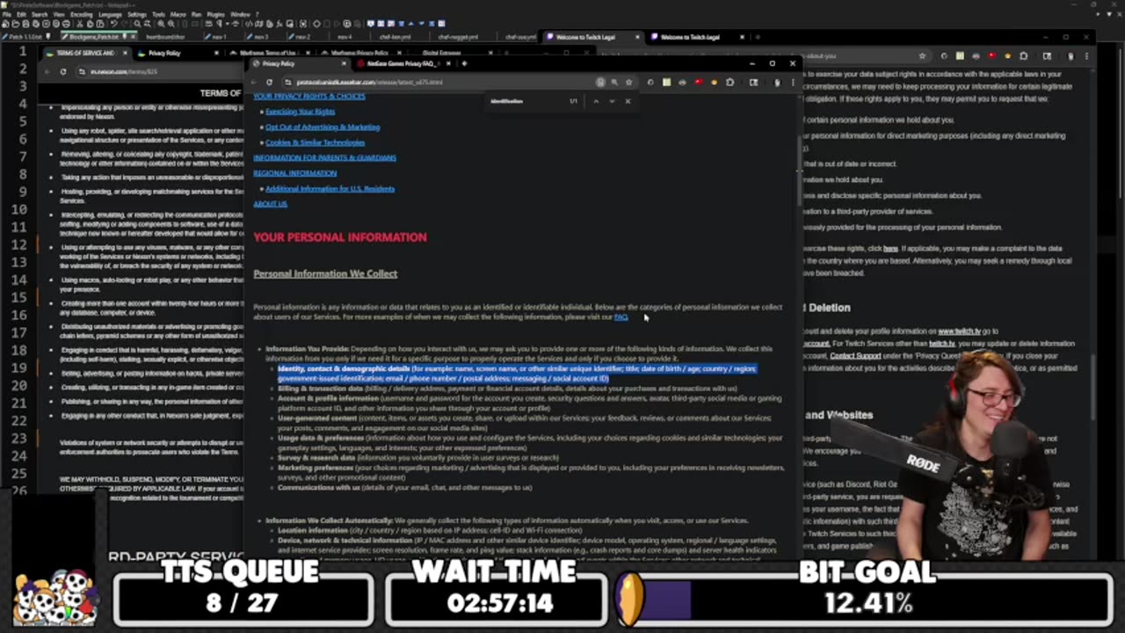This screenshot has height=633, width=1125.
Task: View site information for the front Privacy Policy page
Action: coord(287,82)
